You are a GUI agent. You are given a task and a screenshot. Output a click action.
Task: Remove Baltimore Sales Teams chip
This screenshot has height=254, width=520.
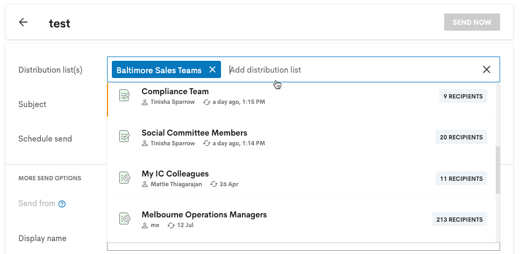(212, 70)
